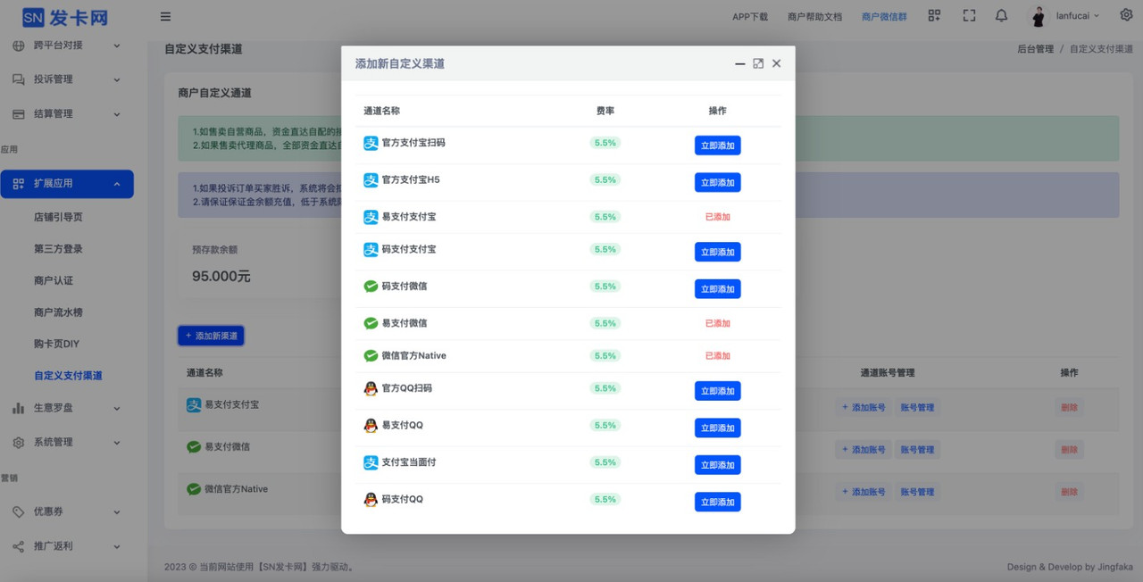Open 第三方登录 in sidebar

tap(58, 249)
